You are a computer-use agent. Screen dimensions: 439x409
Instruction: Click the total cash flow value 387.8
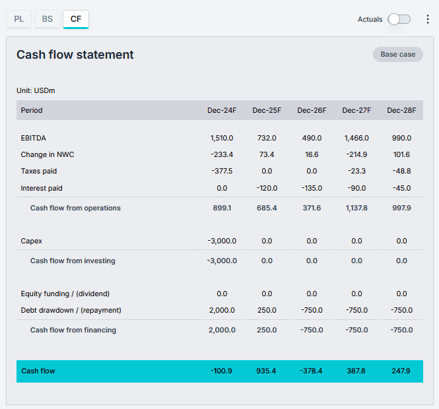[356, 371]
